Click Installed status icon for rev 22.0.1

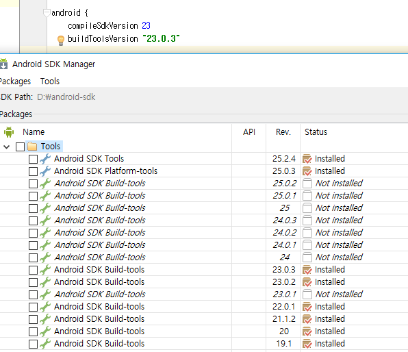(307, 307)
